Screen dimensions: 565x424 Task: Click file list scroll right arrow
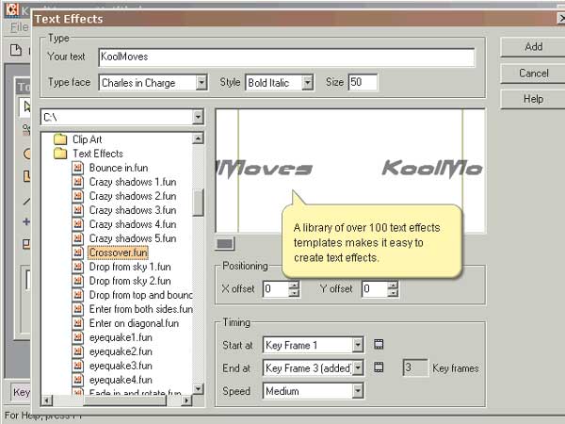186,400
